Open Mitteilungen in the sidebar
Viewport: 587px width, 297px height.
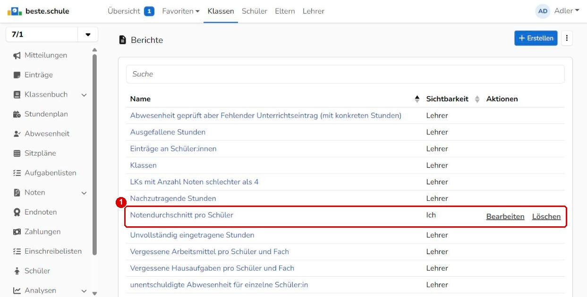(46, 56)
